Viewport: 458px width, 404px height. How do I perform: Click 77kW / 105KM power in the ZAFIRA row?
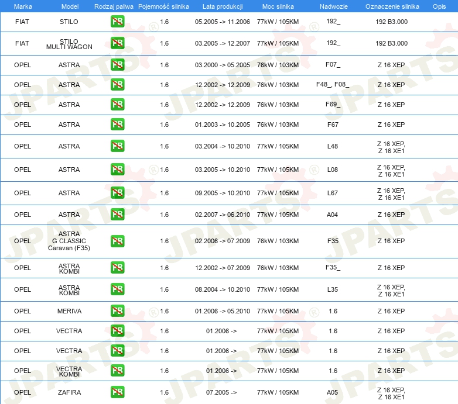coord(278,392)
